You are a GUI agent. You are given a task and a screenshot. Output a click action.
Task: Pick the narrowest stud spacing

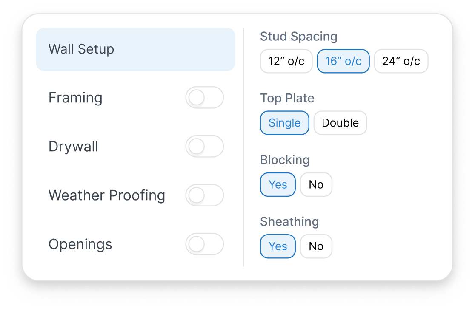[286, 61]
